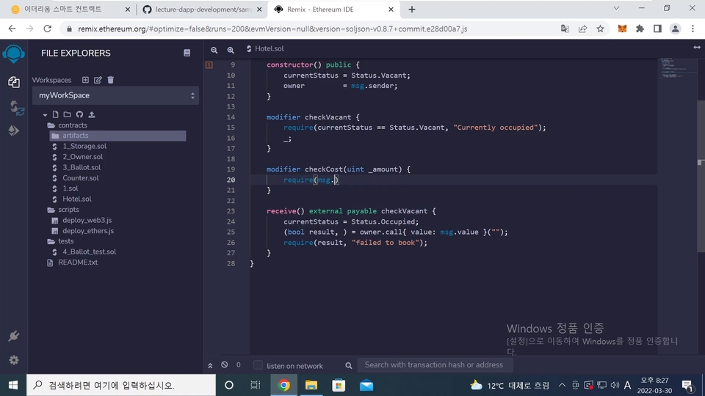Open the Windows Start menu

pyautogui.click(x=13, y=385)
